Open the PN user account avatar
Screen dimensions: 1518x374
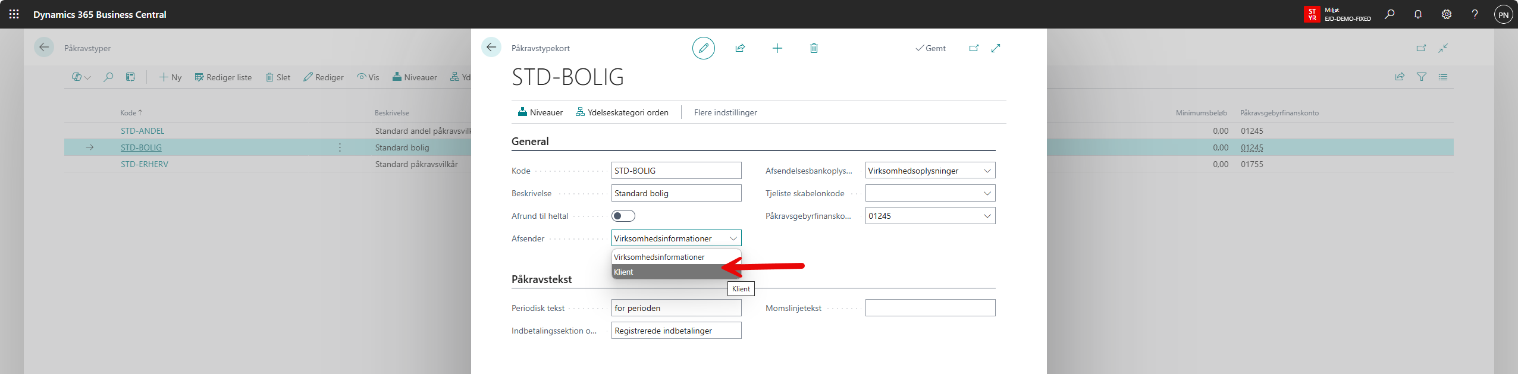tap(1504, 15)
